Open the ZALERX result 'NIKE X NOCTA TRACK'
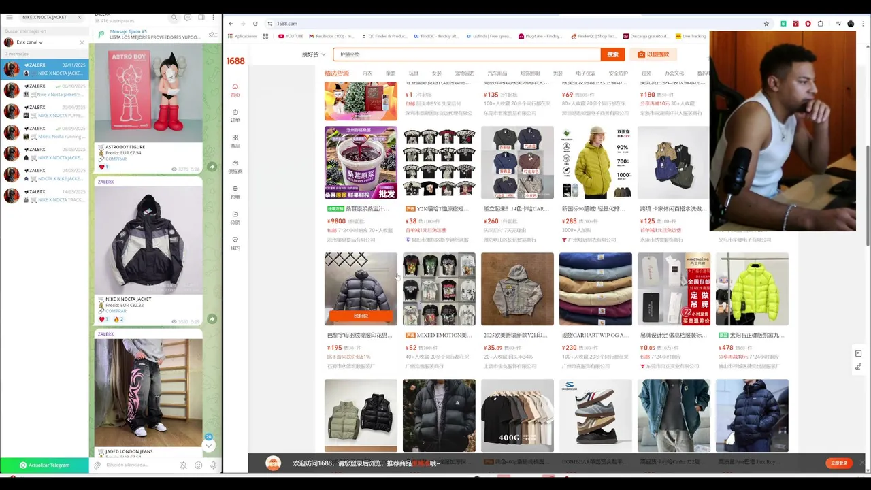The image size is (871, 490). pyautogui.click(x=44, y=195)
